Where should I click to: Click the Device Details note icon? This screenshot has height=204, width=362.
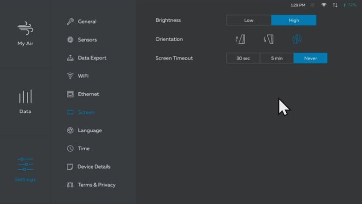tap(70, 167)
